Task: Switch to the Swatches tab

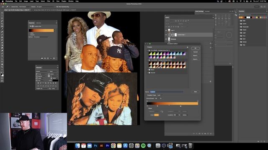Action: (x=242, y=11)
